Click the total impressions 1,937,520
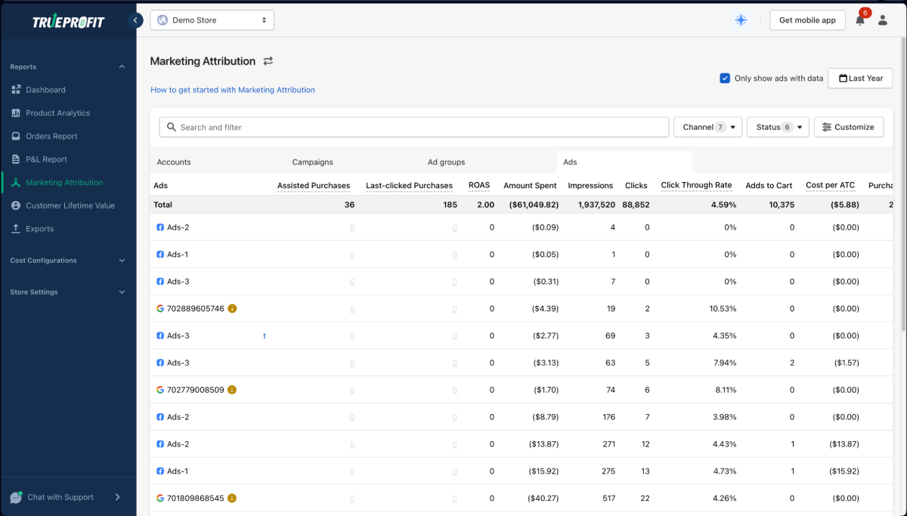 596,205
